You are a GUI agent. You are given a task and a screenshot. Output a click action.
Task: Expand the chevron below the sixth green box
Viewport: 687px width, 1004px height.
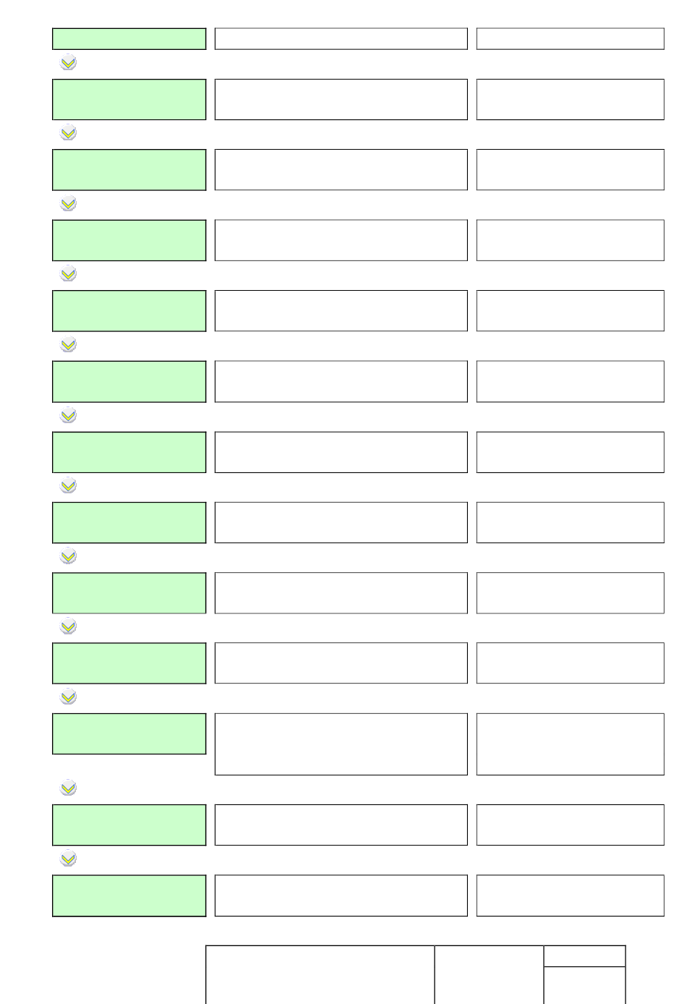[x=68, y=416]
